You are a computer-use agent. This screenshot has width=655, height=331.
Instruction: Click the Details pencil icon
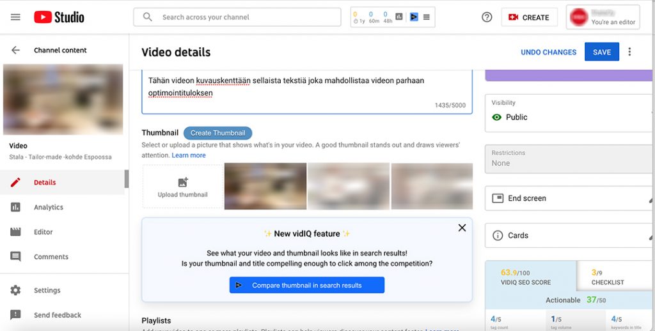click(15, 182)
